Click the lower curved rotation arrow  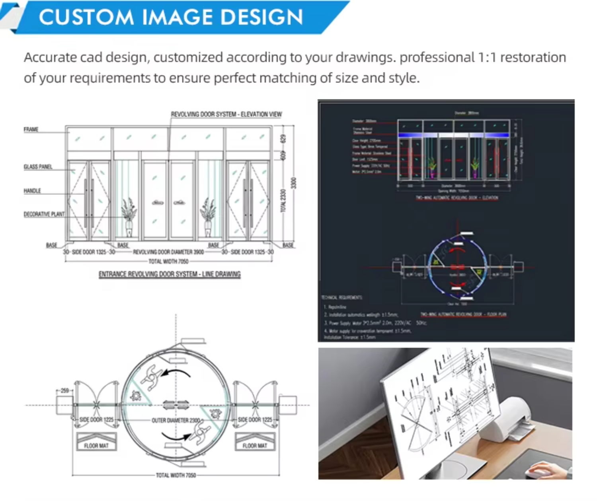point(175,436)
